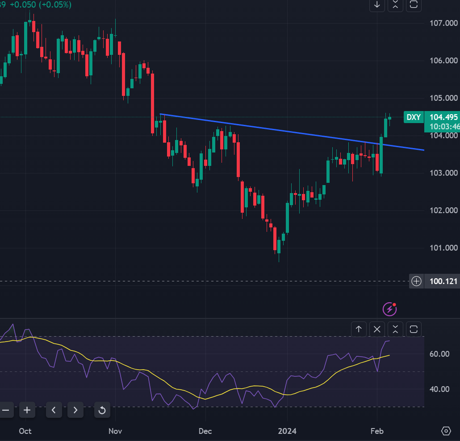
Task: Maximize the RSI indicator pane
Action: coord(414,330)
